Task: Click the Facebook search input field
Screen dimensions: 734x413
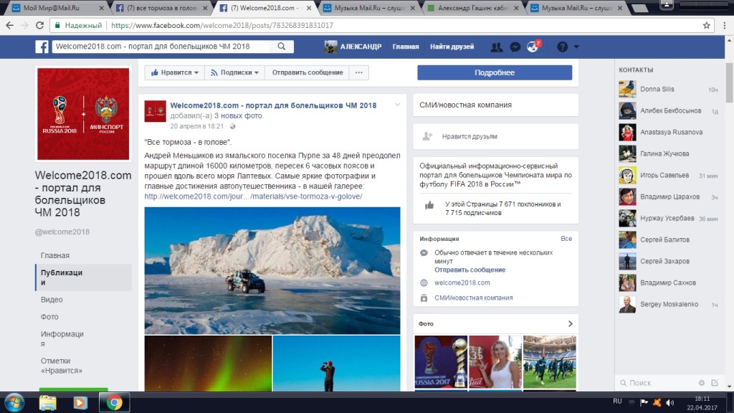Action: click(161, 47)
